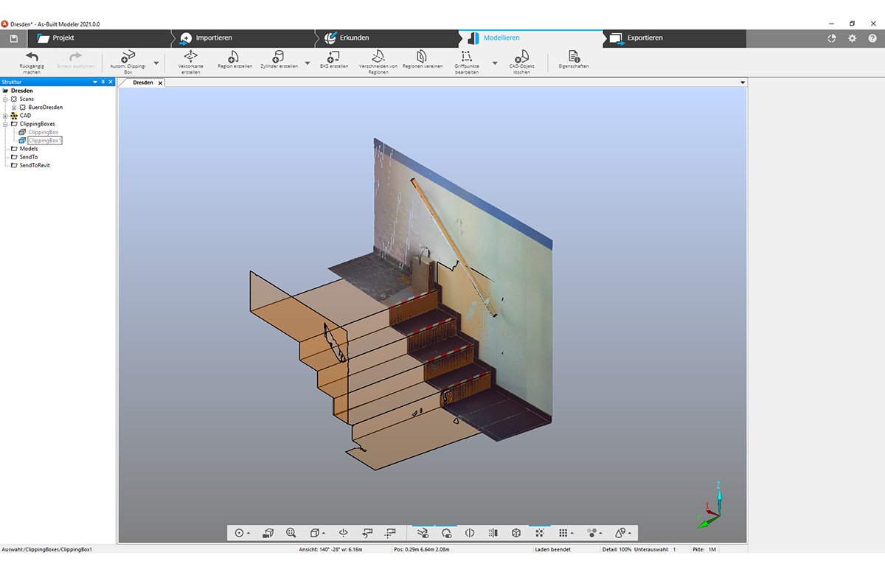Image resolution: width=885 pixels, height=572 pixels.
Task: Open the Eigenschaften panel
Action: click(573, 59)
